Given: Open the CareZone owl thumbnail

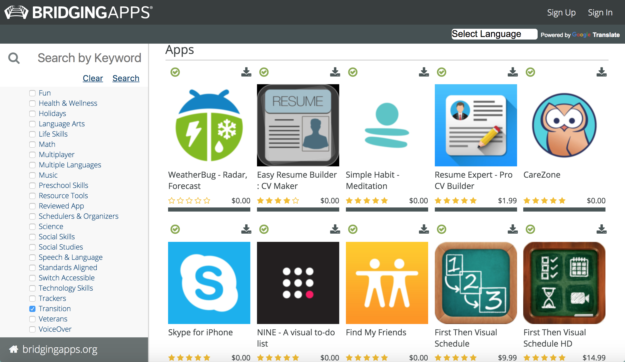Looking at the screenshot, I should 564,125.
